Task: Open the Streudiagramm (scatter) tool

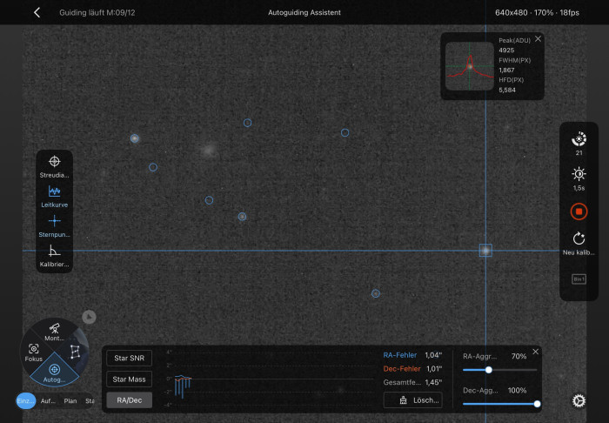Action: coord(54,166)
